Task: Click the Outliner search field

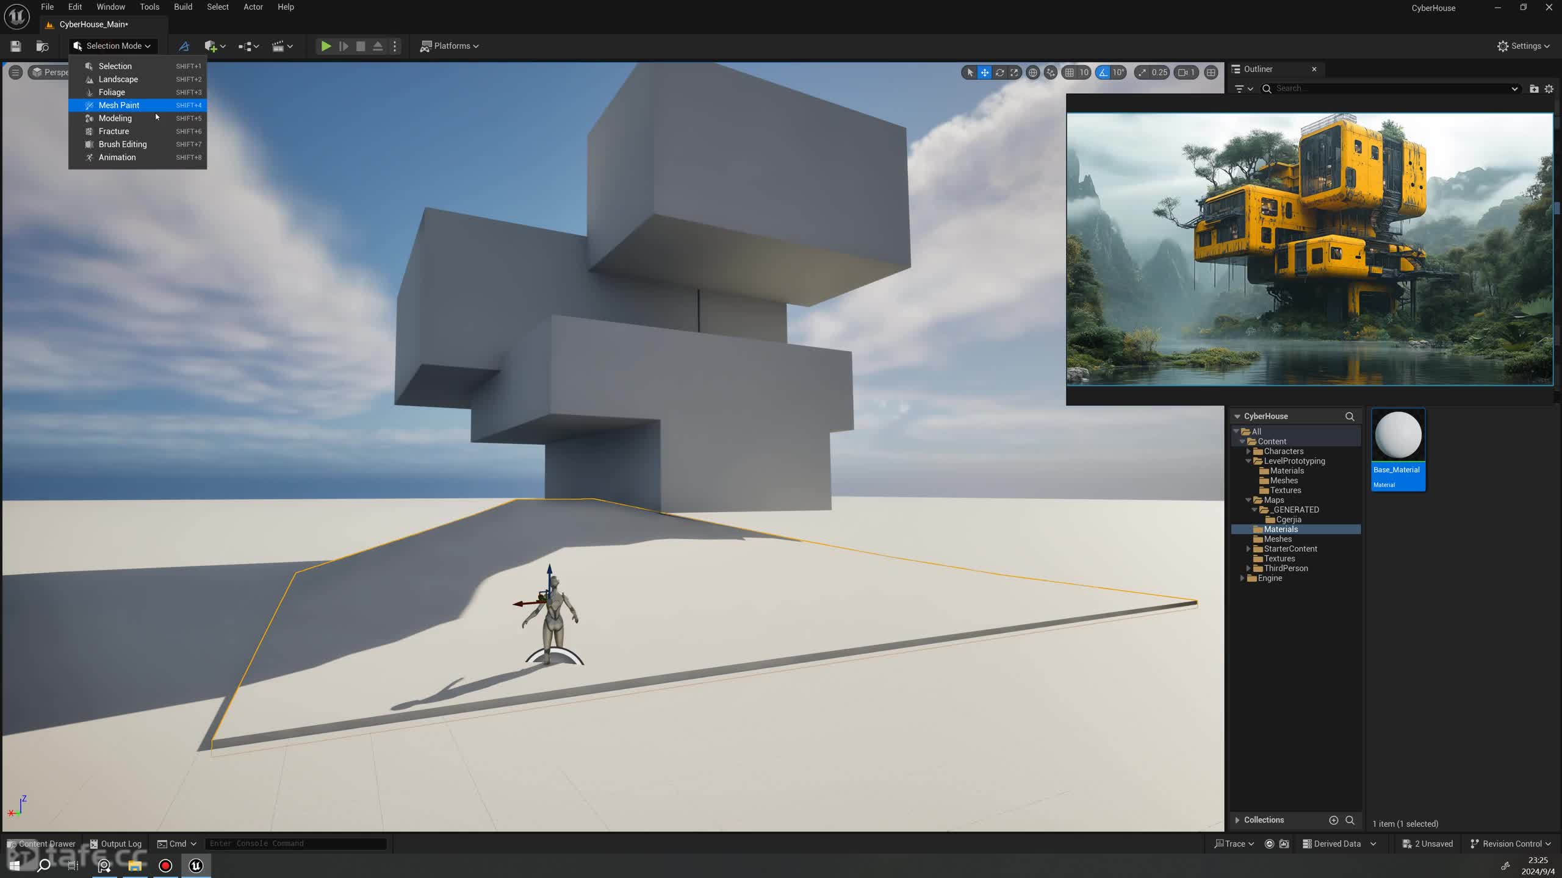Action: point(1389,89)
